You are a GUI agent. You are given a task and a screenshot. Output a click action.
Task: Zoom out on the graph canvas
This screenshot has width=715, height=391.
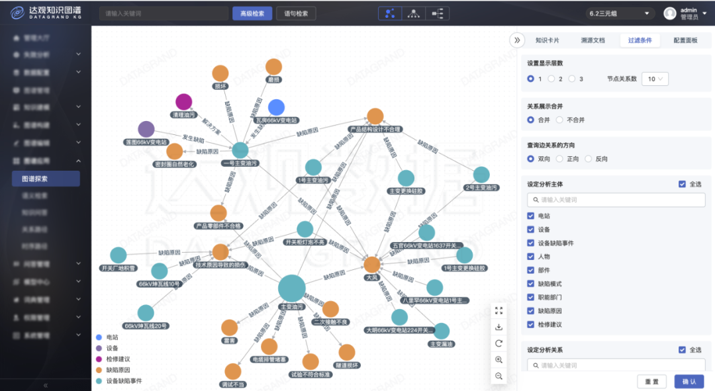[x=499, y=376]
